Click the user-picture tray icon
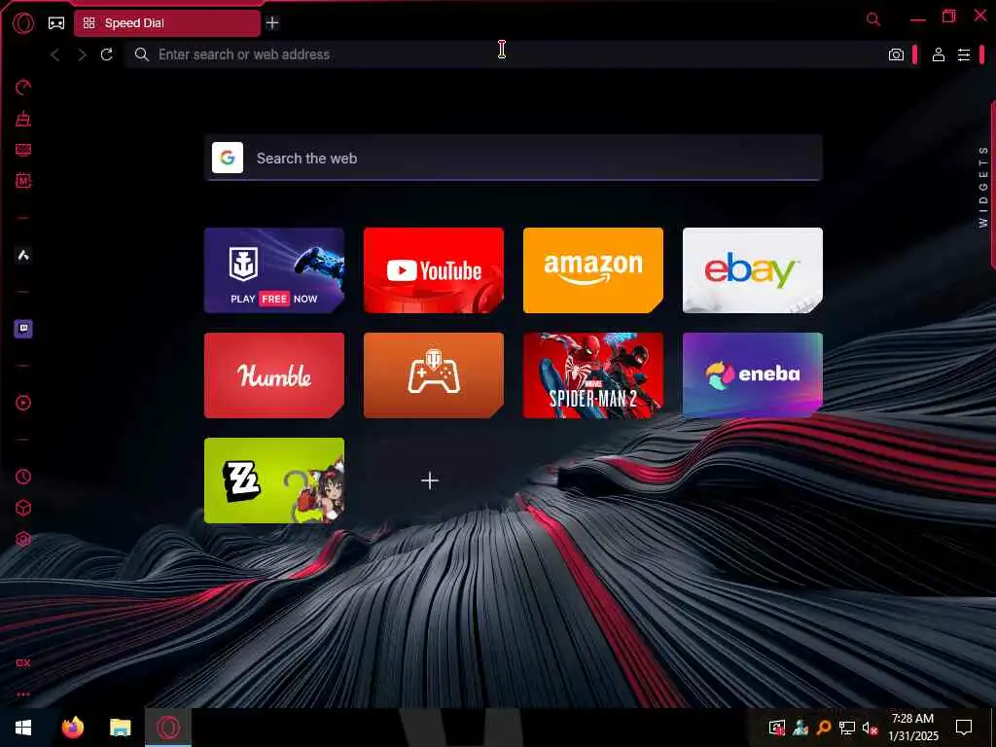The width and height of the screenshot is (996, 747). 800,728
